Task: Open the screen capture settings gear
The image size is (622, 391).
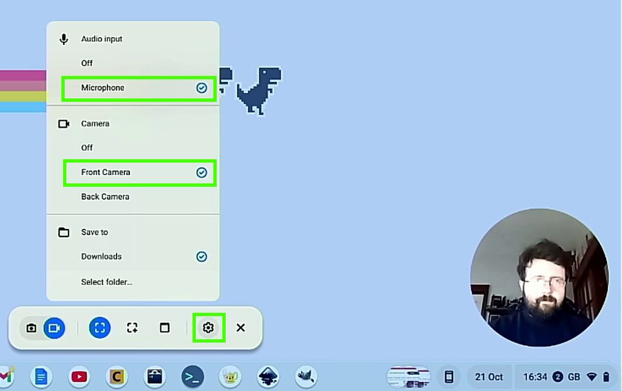Action: (209, 328)
